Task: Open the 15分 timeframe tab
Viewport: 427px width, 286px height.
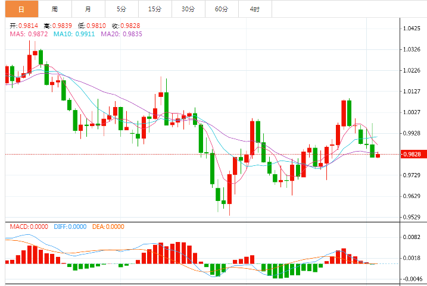Action: [155, 9]
